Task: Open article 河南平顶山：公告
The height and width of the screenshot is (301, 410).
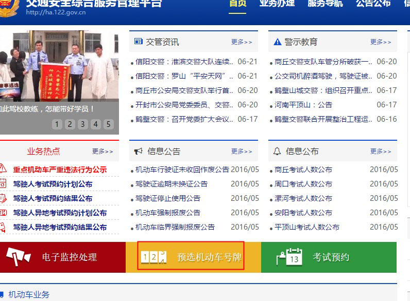Action: (x=303, y=105)
